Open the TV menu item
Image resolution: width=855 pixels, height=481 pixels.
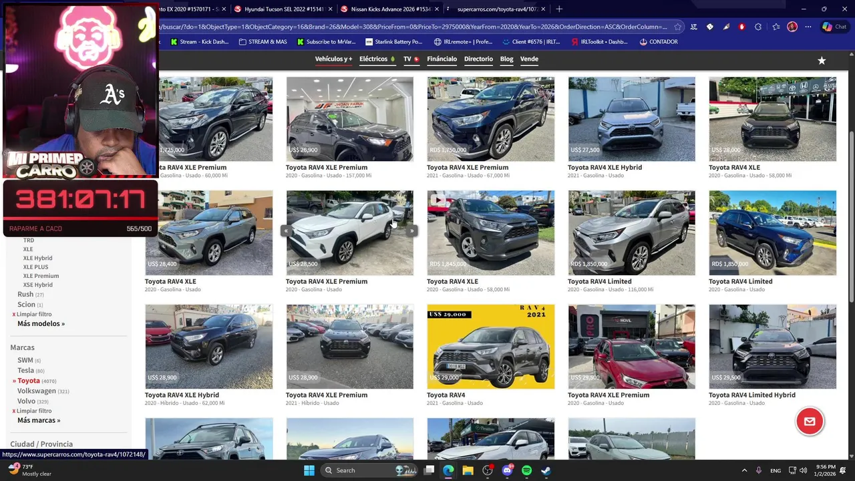pos(411,59)
